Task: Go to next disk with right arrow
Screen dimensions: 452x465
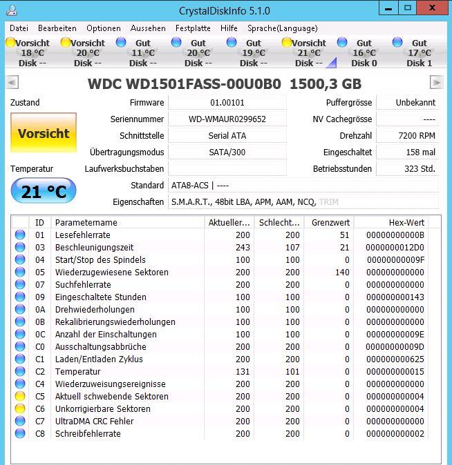Action: pyautogui.click(x=436, y=82)
